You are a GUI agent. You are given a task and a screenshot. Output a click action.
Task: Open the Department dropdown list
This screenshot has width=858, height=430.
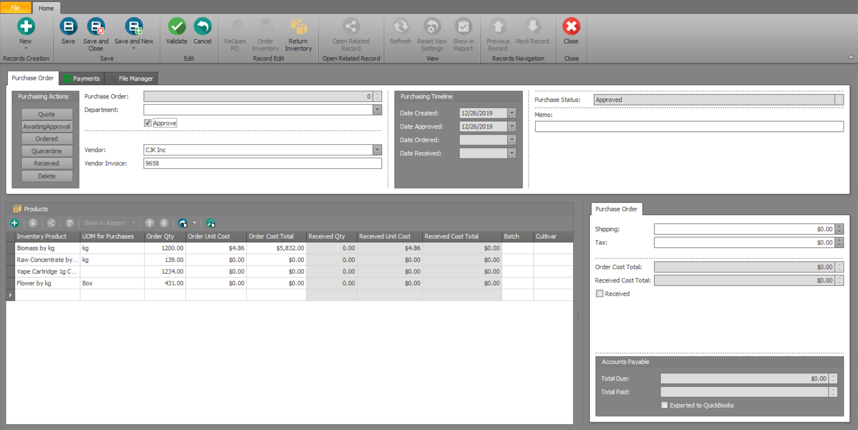[x=377, y=110]
